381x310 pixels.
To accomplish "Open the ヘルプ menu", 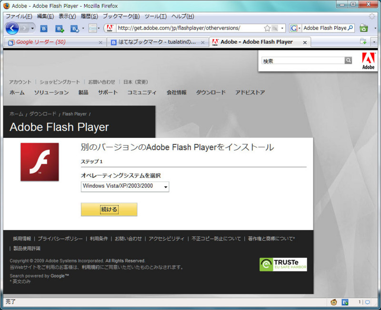I will [x=183, y=17].
